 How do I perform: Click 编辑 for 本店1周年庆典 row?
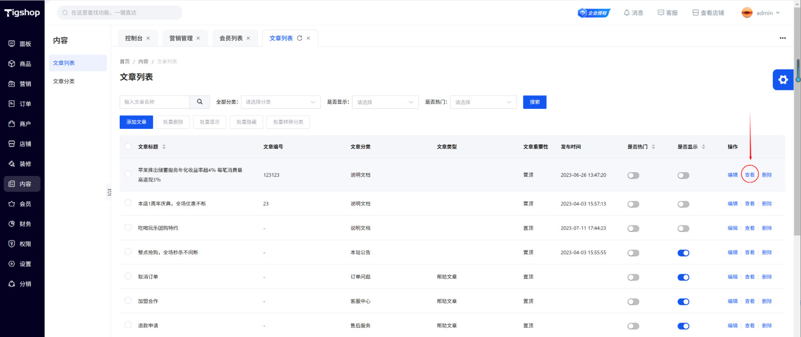click(733, 204)
